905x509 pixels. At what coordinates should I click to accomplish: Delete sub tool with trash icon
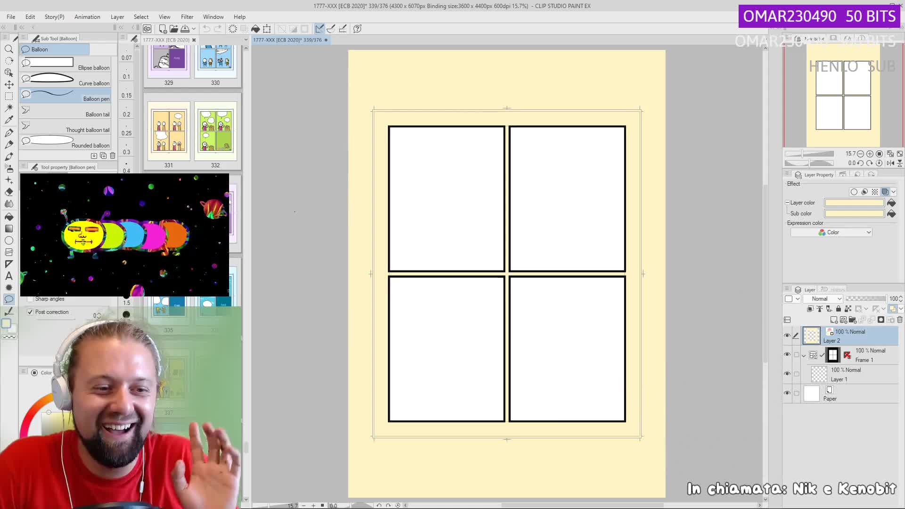click(x=113, y=156)
